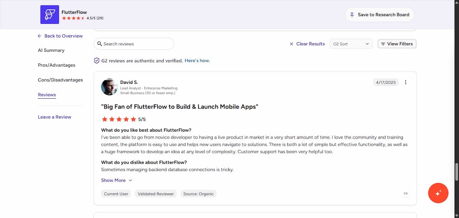Open the G2 Sort dropdown

(351, 44)
